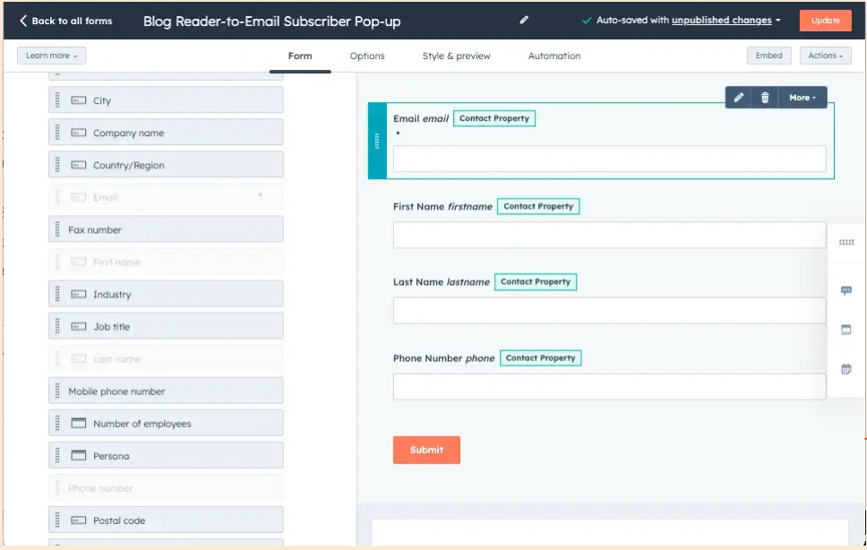The width and height of the screenshot is (867, 550).
Task: Expand the Learn more dropdown
Action: coord(51,56)
